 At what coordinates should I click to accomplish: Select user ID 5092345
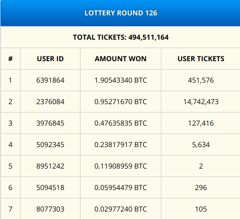pos(50,145)
